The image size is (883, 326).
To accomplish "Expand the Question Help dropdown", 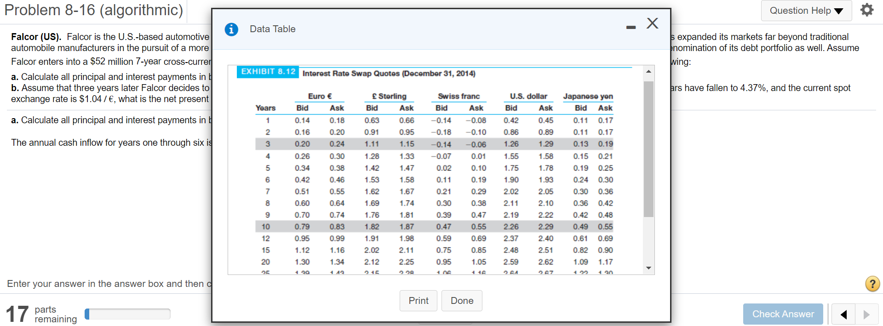I will (806, 11).
